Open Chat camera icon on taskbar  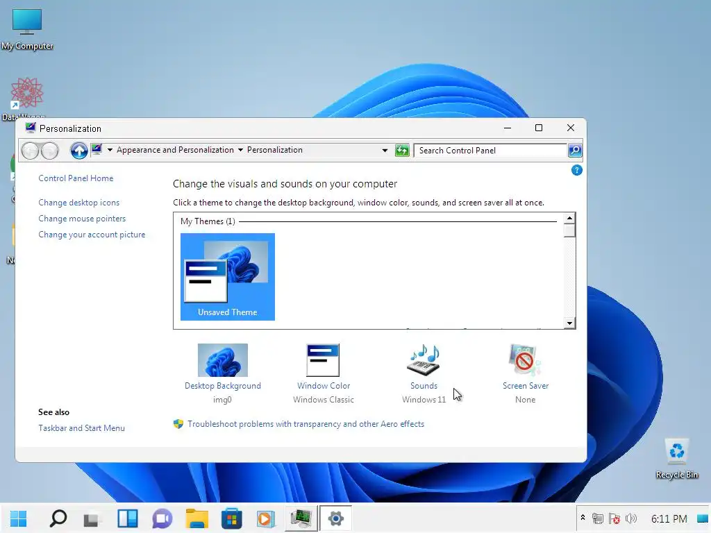(162, 519)
